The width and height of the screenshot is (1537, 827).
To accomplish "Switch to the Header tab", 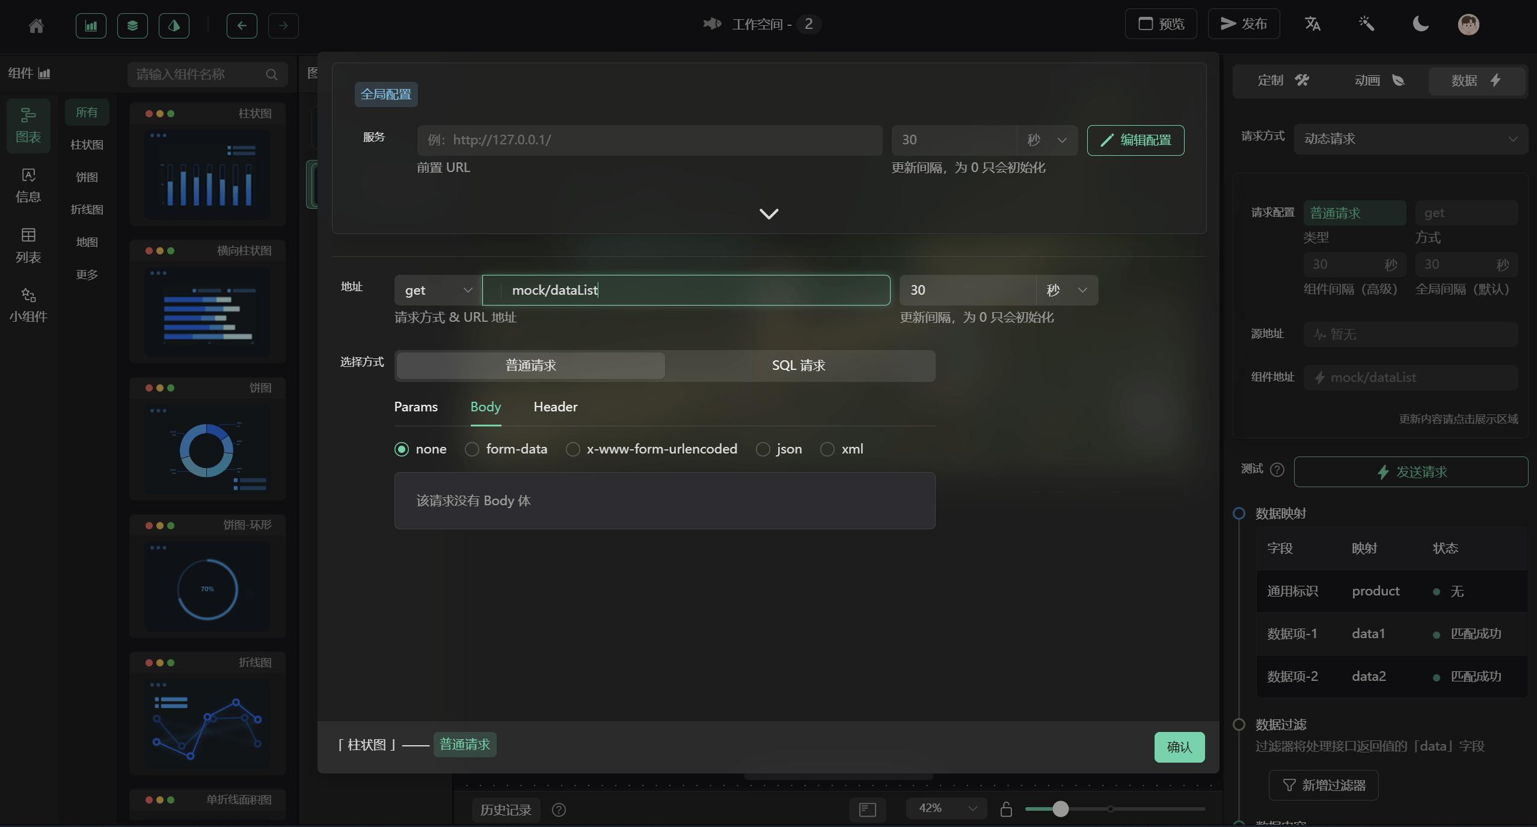I will (x=555, y=407).
